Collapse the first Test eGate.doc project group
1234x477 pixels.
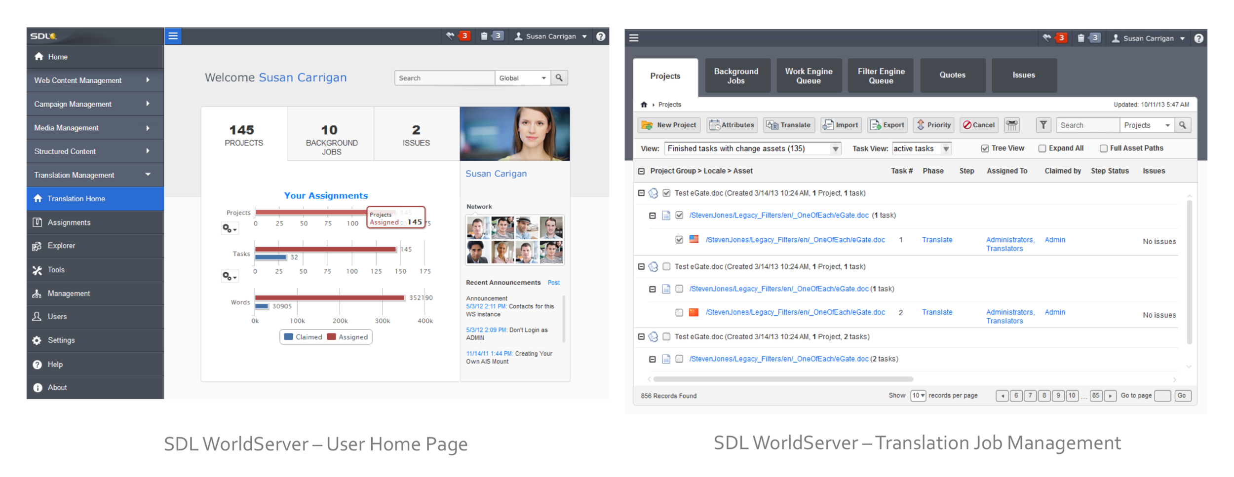[641, 193]
